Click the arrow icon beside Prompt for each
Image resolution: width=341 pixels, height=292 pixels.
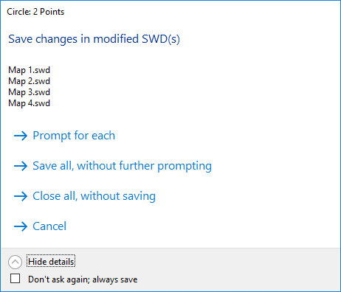[21, 136]
